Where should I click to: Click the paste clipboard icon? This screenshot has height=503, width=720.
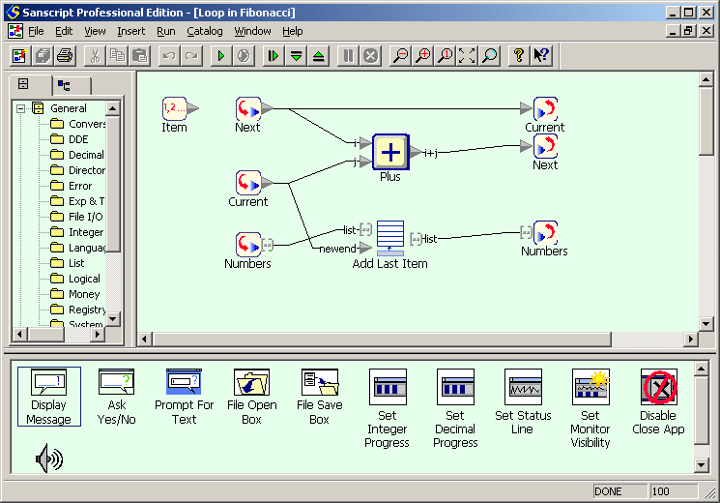point(139,56)
